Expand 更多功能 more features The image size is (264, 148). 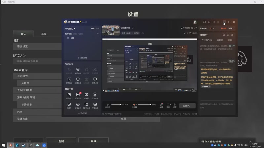pyautogui.click(x=82, y=113)
